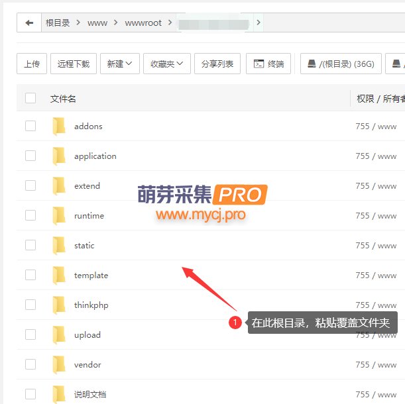Click the runtime folder icon
This screenshot has height=404, width=405.
59,215
